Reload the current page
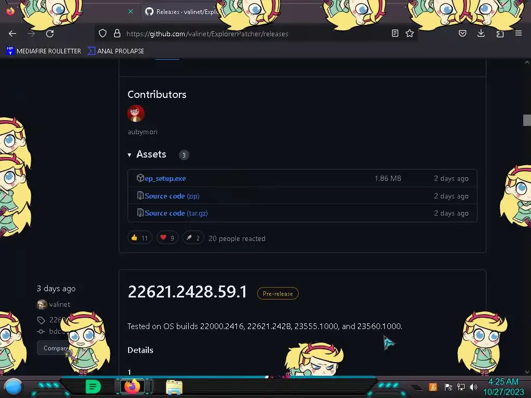531x398 pixels. coord(50,34)
